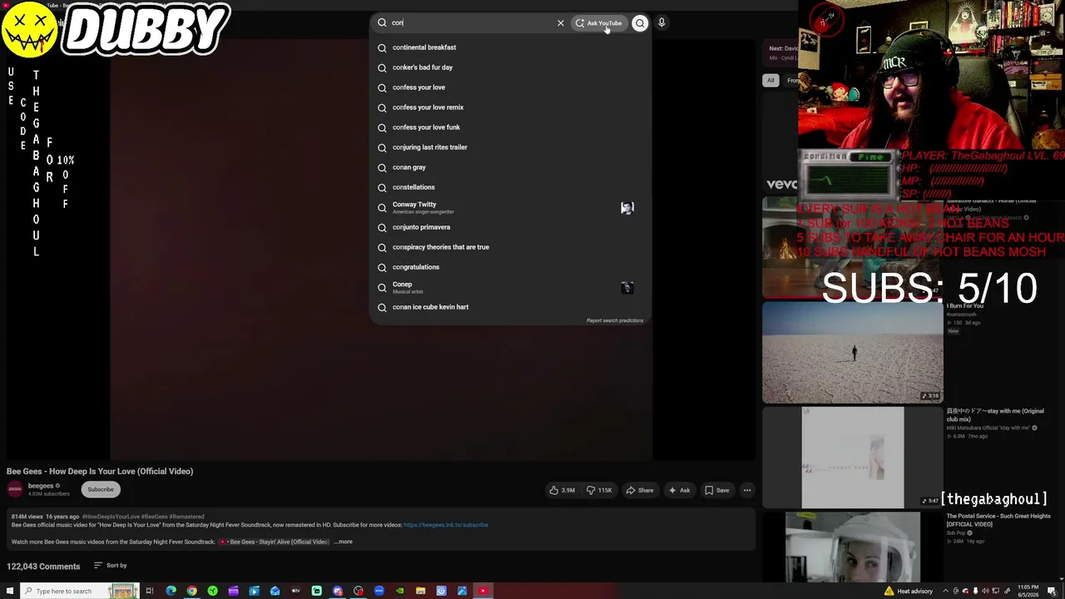
Task: Click the "stay with me" video title
Action: coord(995,414)
